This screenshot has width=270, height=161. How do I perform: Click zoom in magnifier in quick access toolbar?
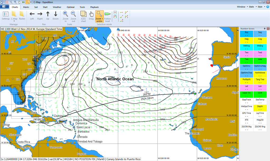coord(15,2)
